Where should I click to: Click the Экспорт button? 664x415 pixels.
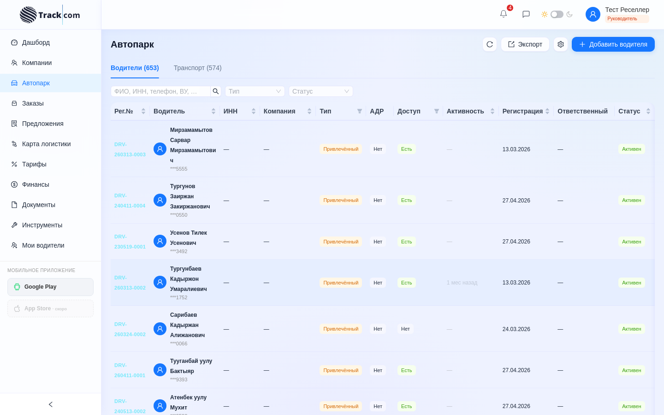(x=525, y=44)
